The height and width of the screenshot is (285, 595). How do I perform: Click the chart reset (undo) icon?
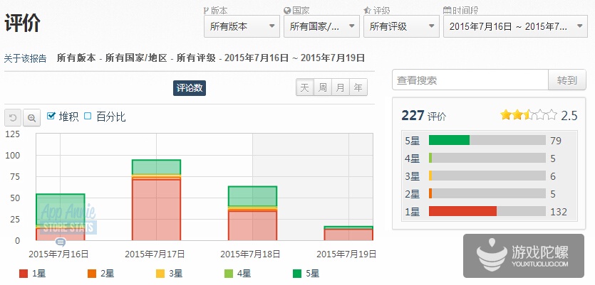click(x=13, y=117)
